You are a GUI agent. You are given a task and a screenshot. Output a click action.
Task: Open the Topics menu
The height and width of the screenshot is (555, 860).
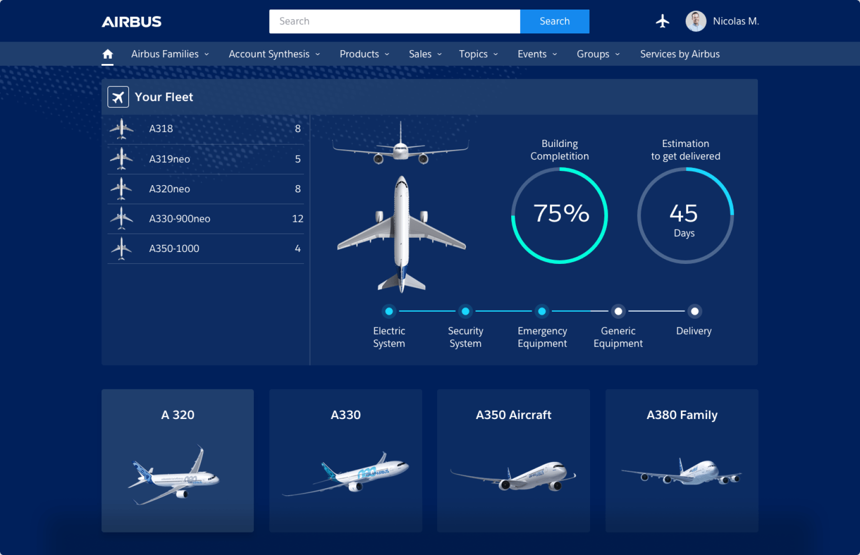pos(473,54)
